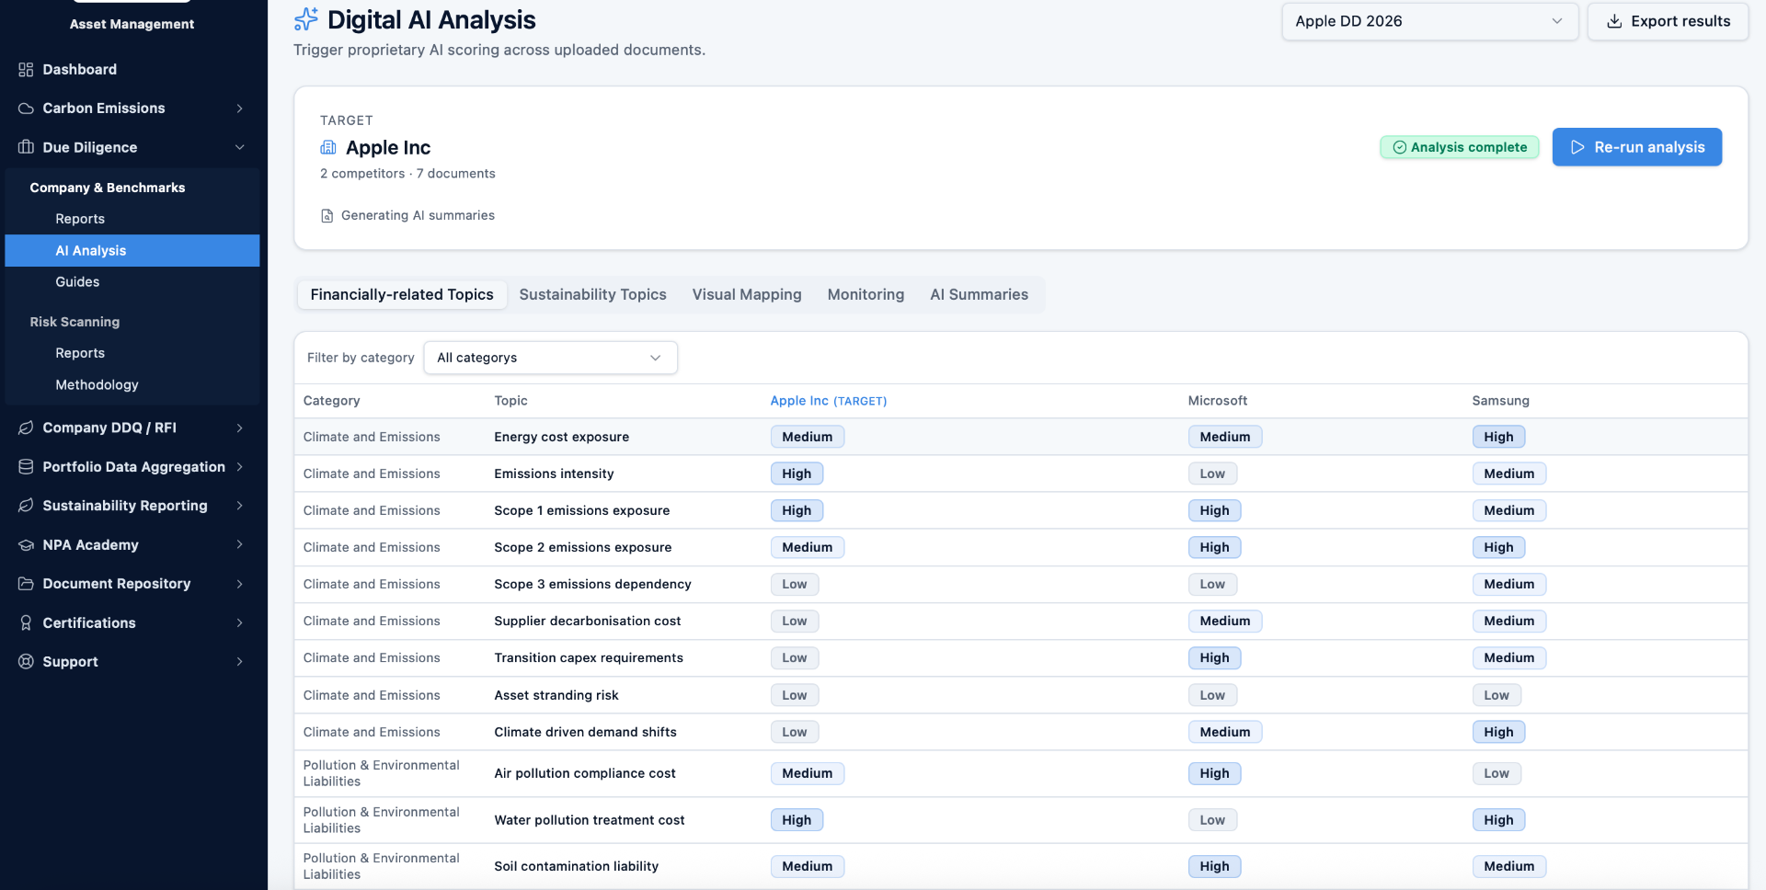The width and height of the screenshot is (1766, 890).
Task: Click the Climate driven demand shifts topic
Action: [585, 733]
